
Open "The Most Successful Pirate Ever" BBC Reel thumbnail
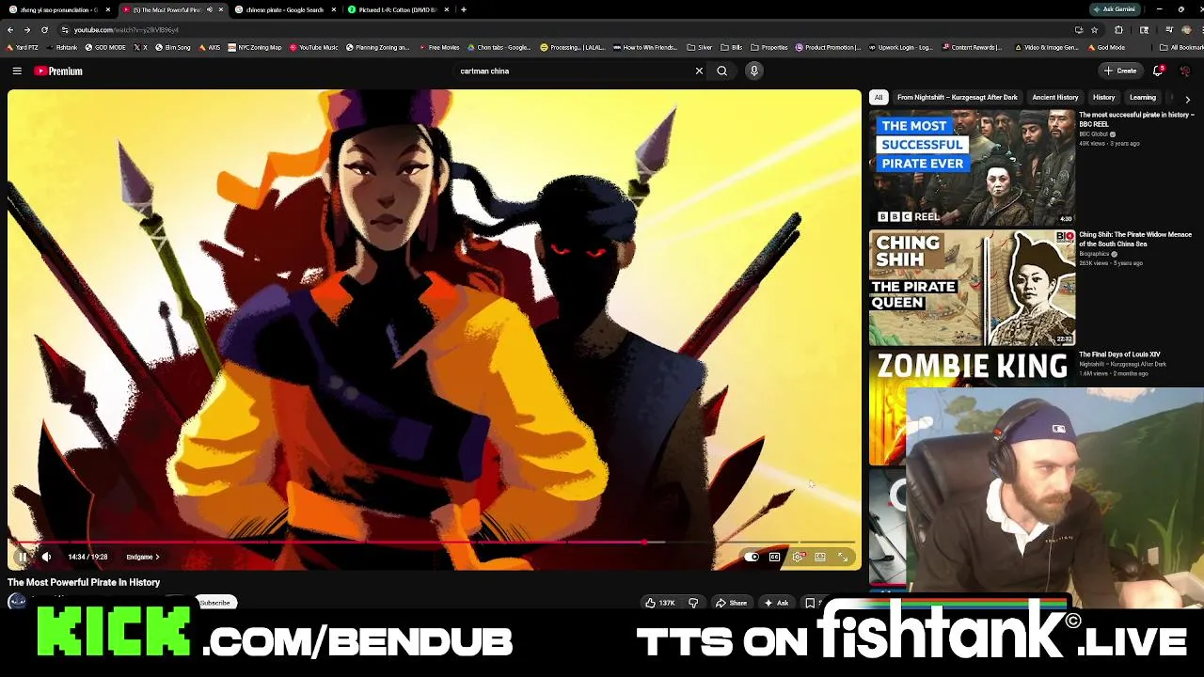pos(972,167)
